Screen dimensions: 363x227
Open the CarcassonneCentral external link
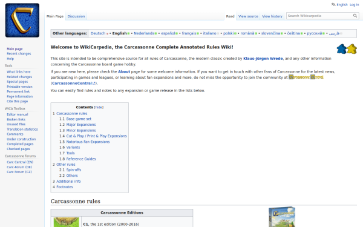pyautogui.click(x=73, y=83)
